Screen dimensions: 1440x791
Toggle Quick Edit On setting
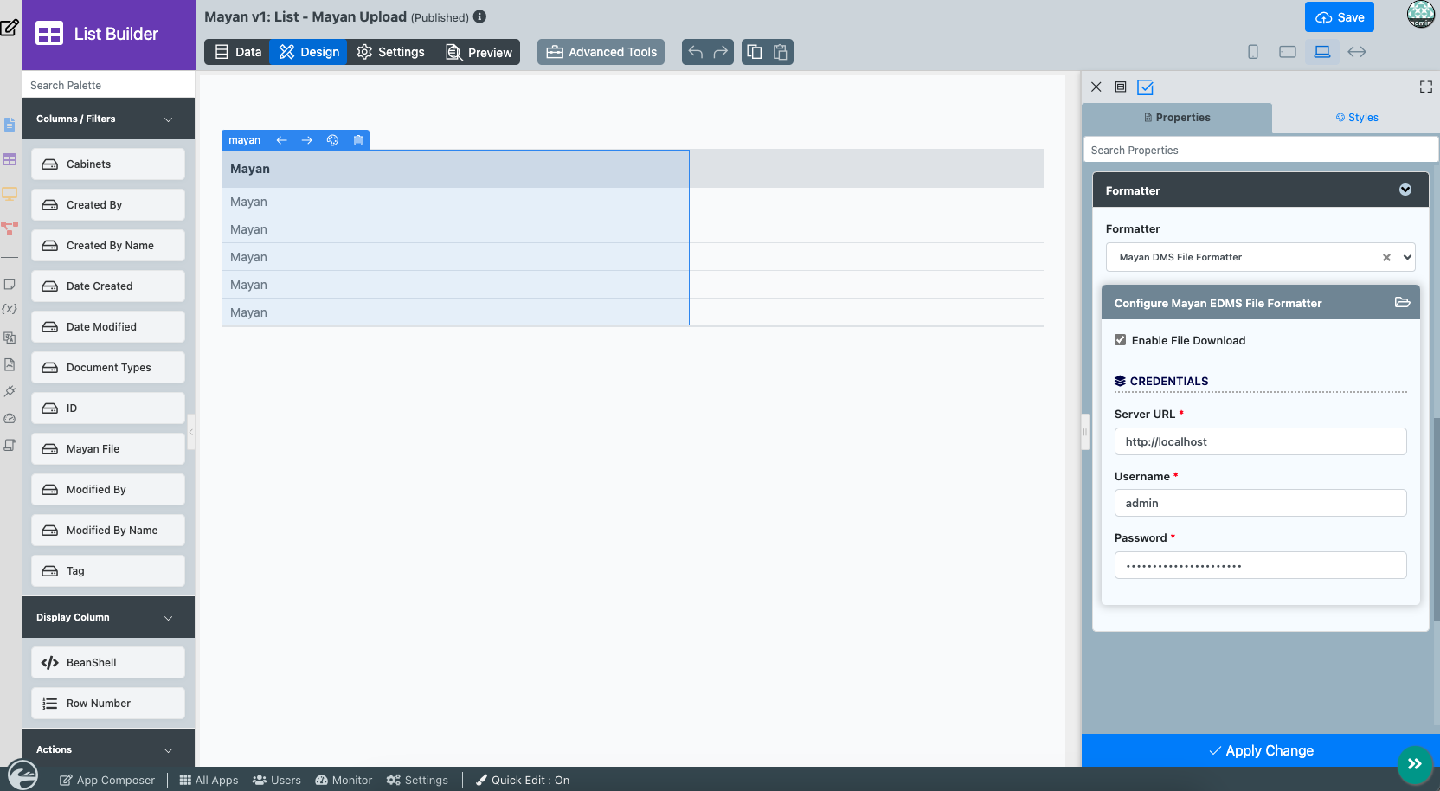point(523,780)
